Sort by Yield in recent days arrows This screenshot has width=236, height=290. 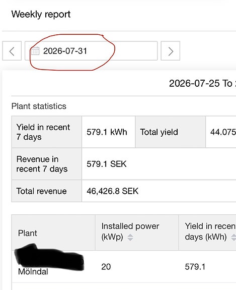[x=233, y=237]
